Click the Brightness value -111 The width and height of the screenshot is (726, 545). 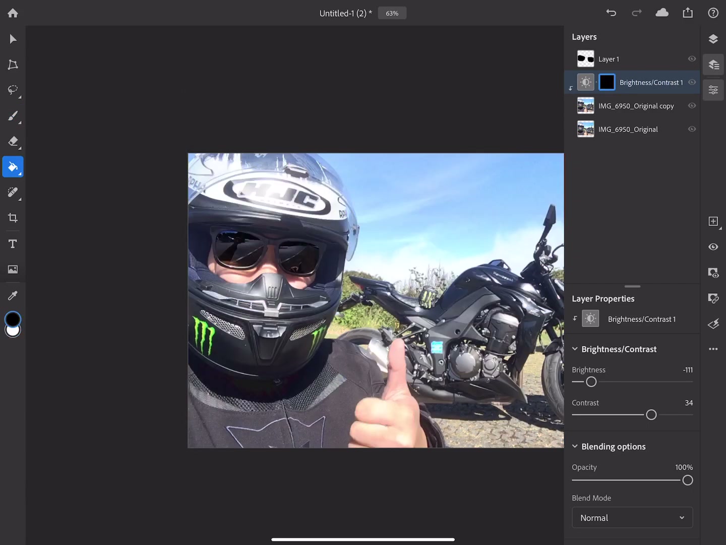click(688, 370)
